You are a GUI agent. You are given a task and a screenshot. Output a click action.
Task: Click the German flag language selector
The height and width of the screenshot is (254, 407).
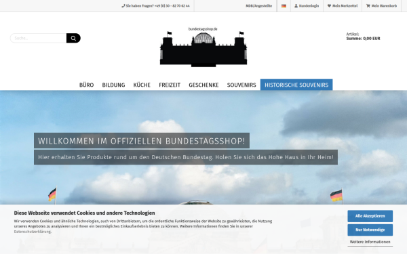[284, 6]
